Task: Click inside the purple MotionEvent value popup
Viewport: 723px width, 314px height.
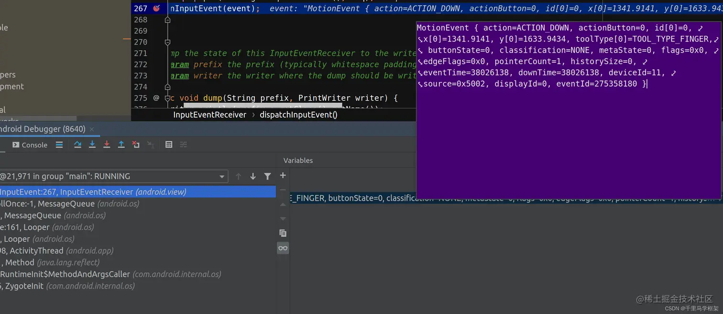Action: coord(569,110)
